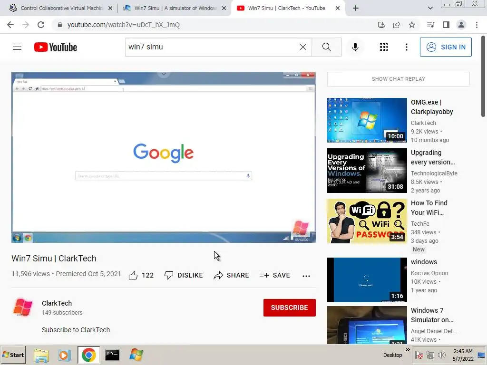This screenshot has width=487, height=365.
Task: Open ClarkTech channel avatar
Action: 23,307
